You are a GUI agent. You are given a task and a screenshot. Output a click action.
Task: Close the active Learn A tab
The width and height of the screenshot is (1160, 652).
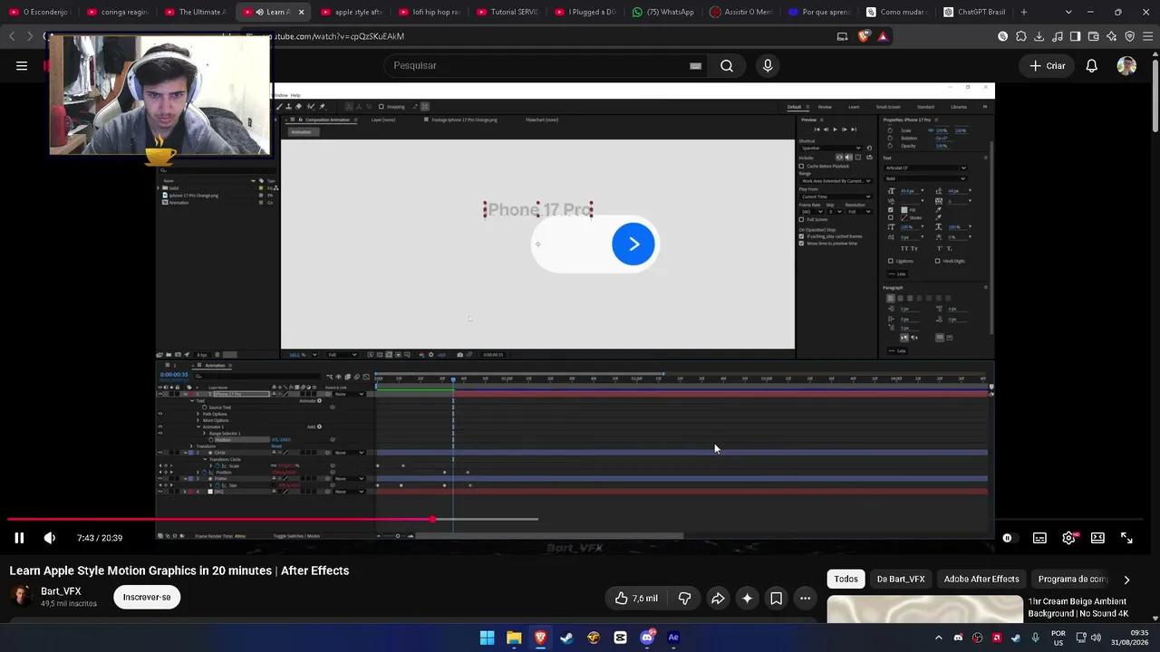tap(301, 12)
